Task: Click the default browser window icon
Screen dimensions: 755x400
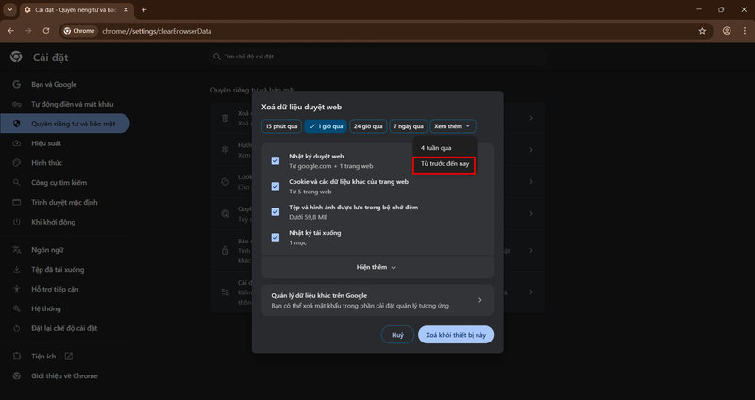Action: [x=17, y=202]
